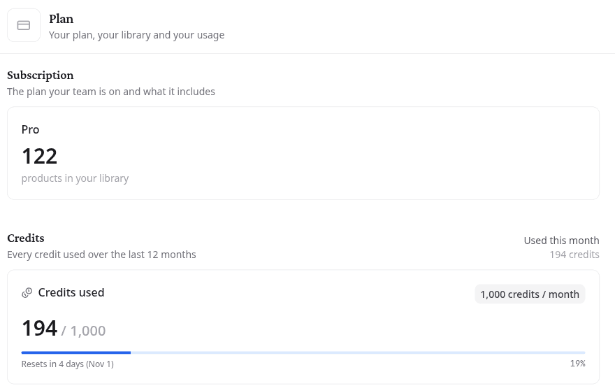The image size is (615, 386).
Task: Click the products in your library text
Action: (75, 178)
